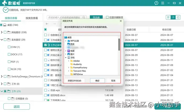184x112 pixels.
Task: Switch to 按路径查看 tab
Action: coord(11,18)
